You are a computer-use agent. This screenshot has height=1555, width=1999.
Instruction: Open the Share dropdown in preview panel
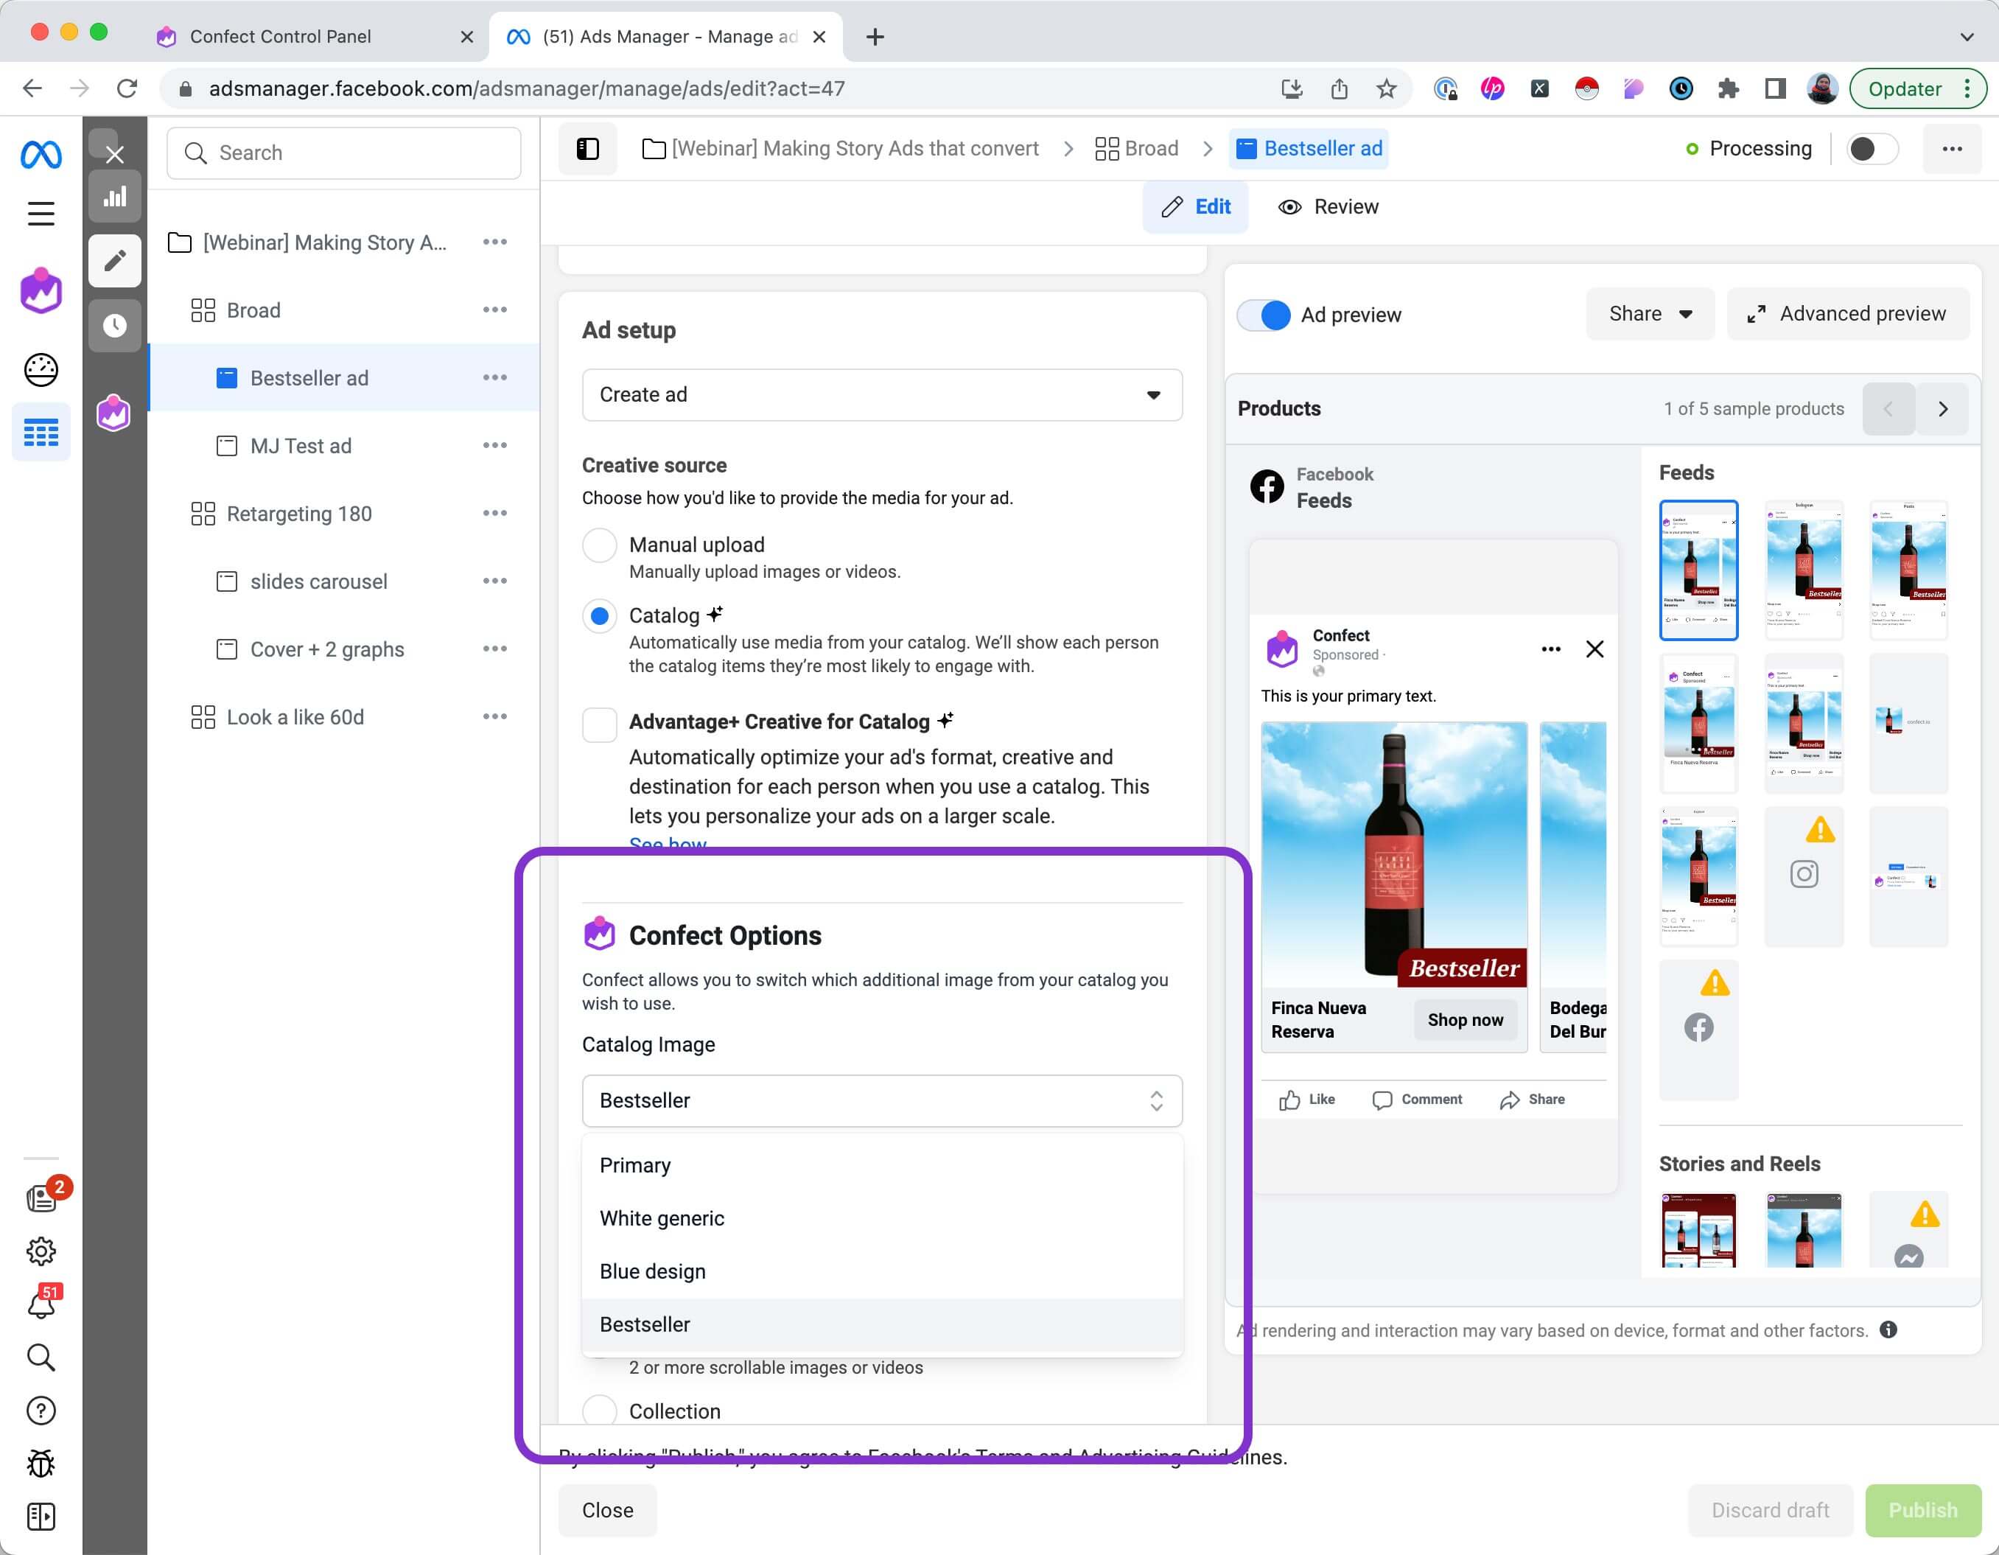click(x=1649, y=314)
